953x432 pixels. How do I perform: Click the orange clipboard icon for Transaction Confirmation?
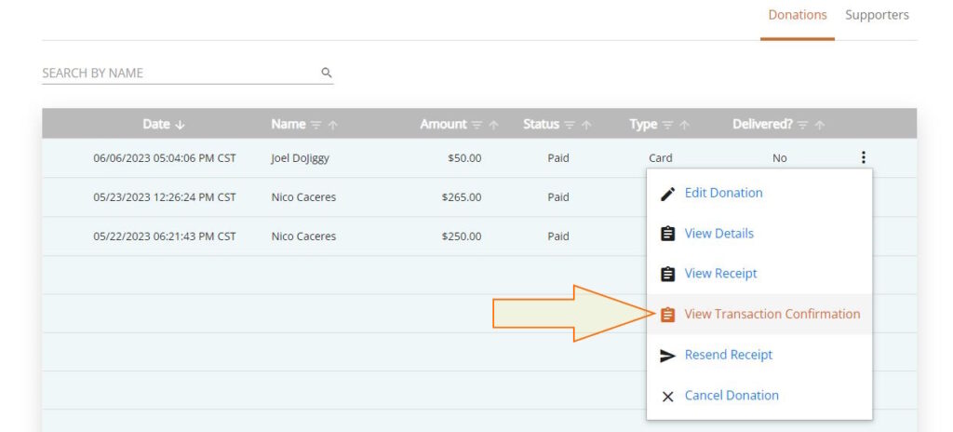pyautogui.click(x=667, y=315)
